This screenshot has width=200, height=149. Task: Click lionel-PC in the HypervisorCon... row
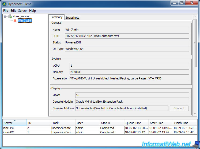[x=14, y=132]
